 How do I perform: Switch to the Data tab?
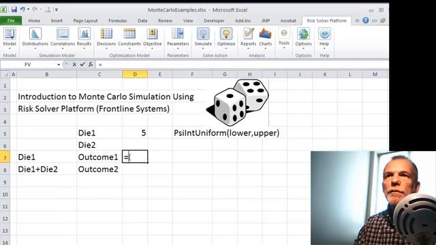[x=142, y=20]
